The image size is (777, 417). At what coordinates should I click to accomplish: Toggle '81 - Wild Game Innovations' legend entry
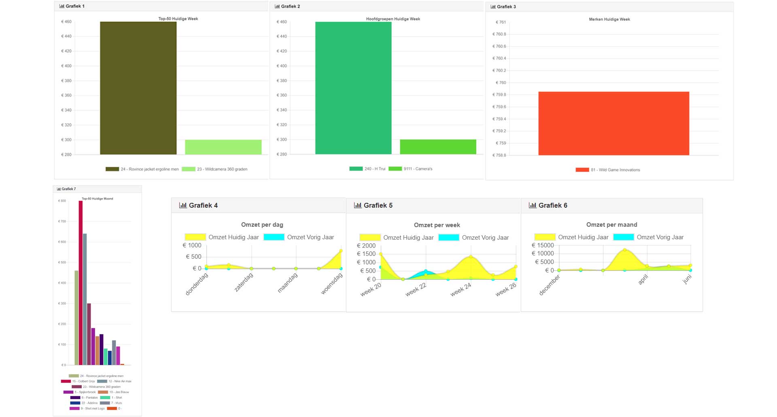pyautogui.click(x=608, y=170)
